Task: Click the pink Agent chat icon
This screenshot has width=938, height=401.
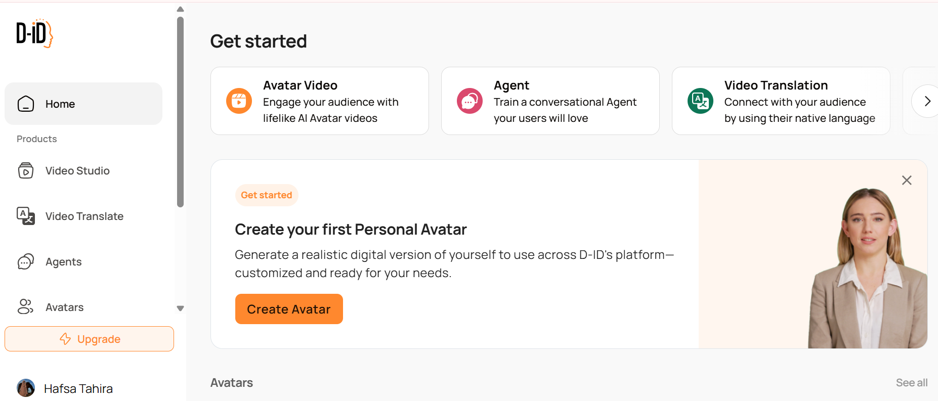Action: [470, 101]
